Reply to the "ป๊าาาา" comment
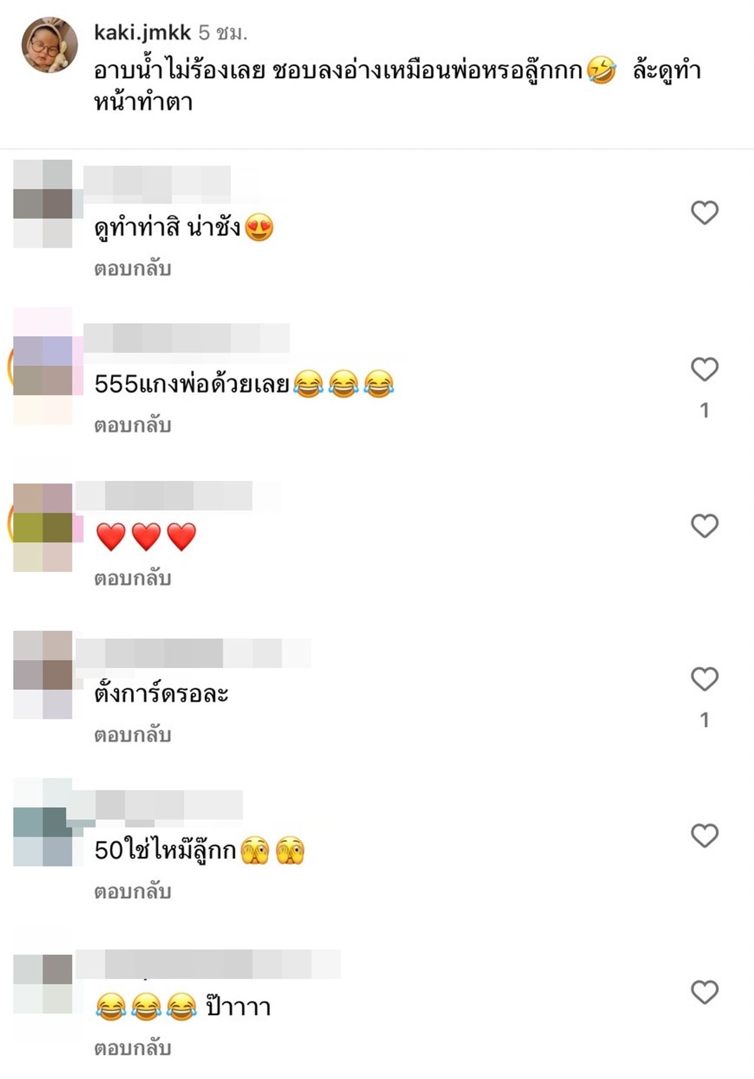The width and height of the screenshot is (754, 1079). click(x=133, y=1048)
